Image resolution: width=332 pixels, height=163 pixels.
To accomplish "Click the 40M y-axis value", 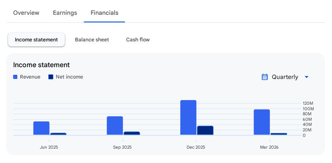I will 307,125.
